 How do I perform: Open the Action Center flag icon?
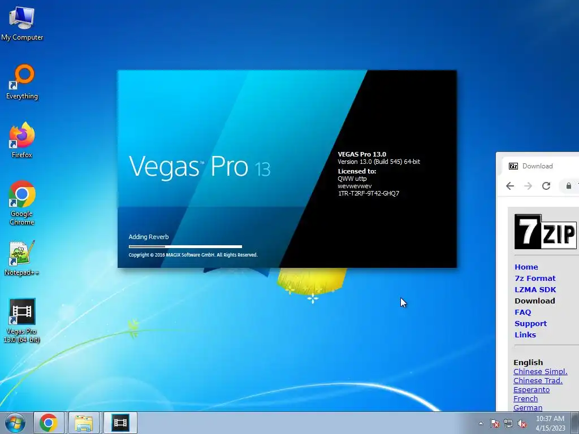(x=494, y=423)
